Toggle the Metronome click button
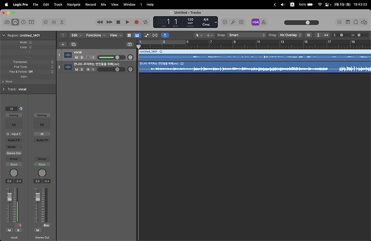Viewport: 371px width, 241px height. tap(264, 22)
